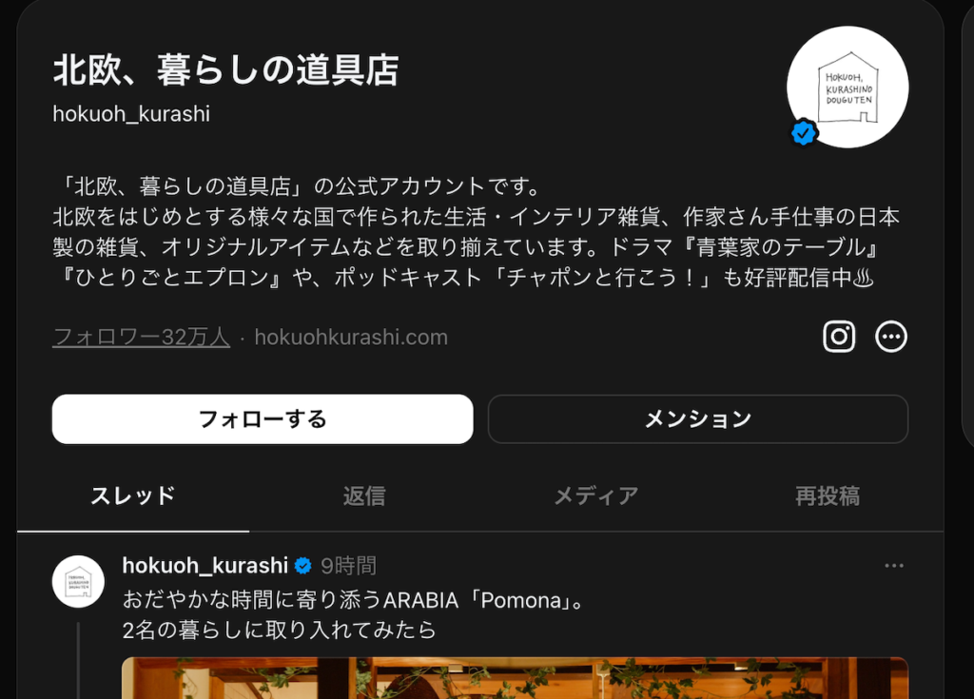Select the スレッド tab
The width and height of the screenshot is (974, 699).
pos(133,496)
